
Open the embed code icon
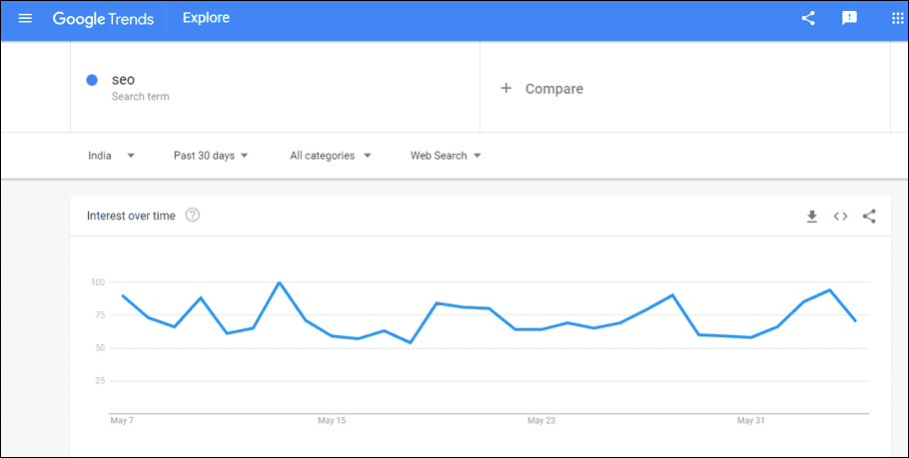pyautogui.click(x=841, y=217)
